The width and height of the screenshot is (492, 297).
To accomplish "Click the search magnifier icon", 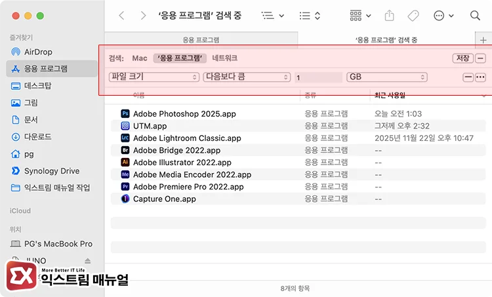I will 475,15.
